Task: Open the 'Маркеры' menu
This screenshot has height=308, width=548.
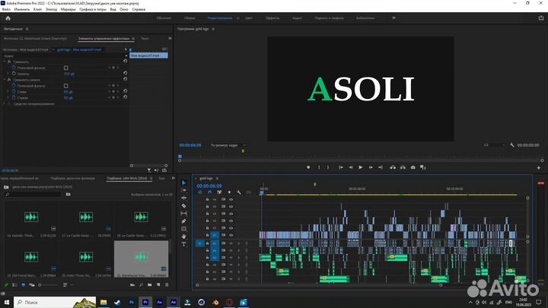Action: 68,9
